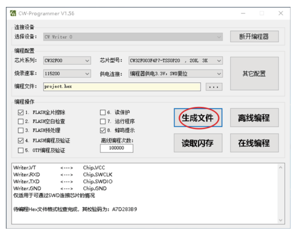
Task: Click 断开编程器 button
Action: [x=254, y=36]
